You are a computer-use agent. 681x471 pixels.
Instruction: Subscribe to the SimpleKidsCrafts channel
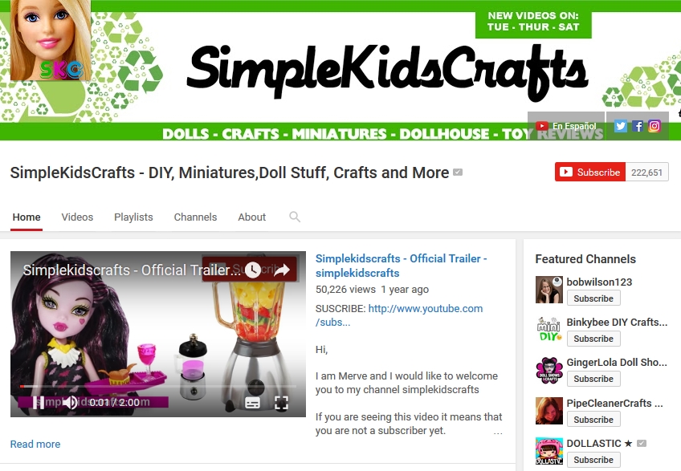[590, 172]
